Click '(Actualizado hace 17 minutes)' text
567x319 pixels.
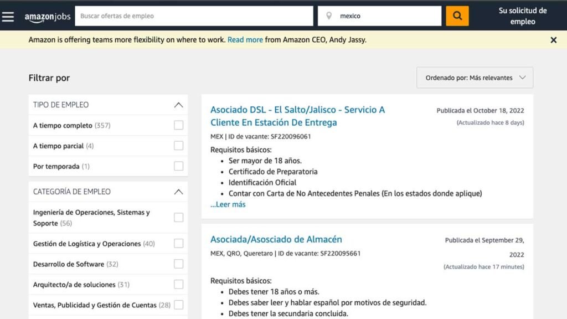click(484, 267)
